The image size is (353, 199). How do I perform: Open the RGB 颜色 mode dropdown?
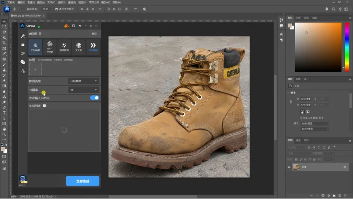coord(315,124)
